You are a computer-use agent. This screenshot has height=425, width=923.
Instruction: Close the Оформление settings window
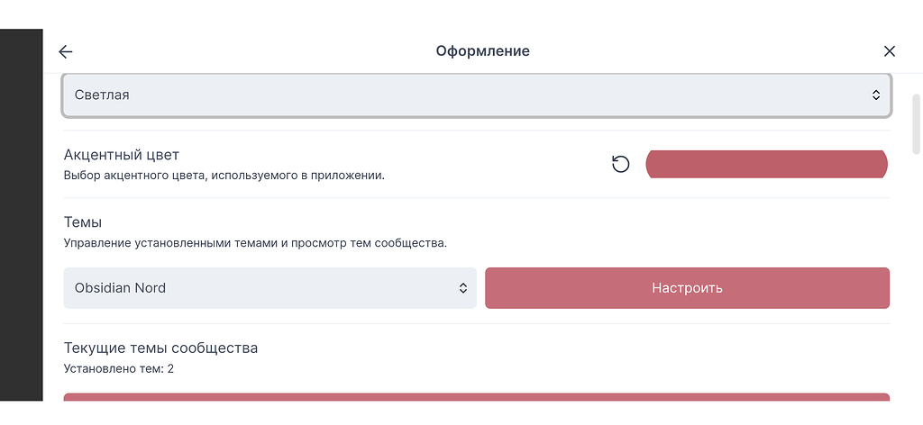tap(890, 51)
